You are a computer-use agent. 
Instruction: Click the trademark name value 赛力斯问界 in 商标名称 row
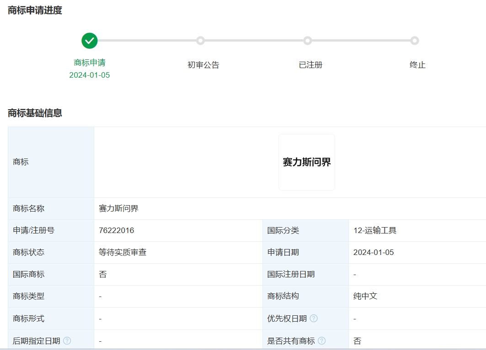(x=118, y=208)
